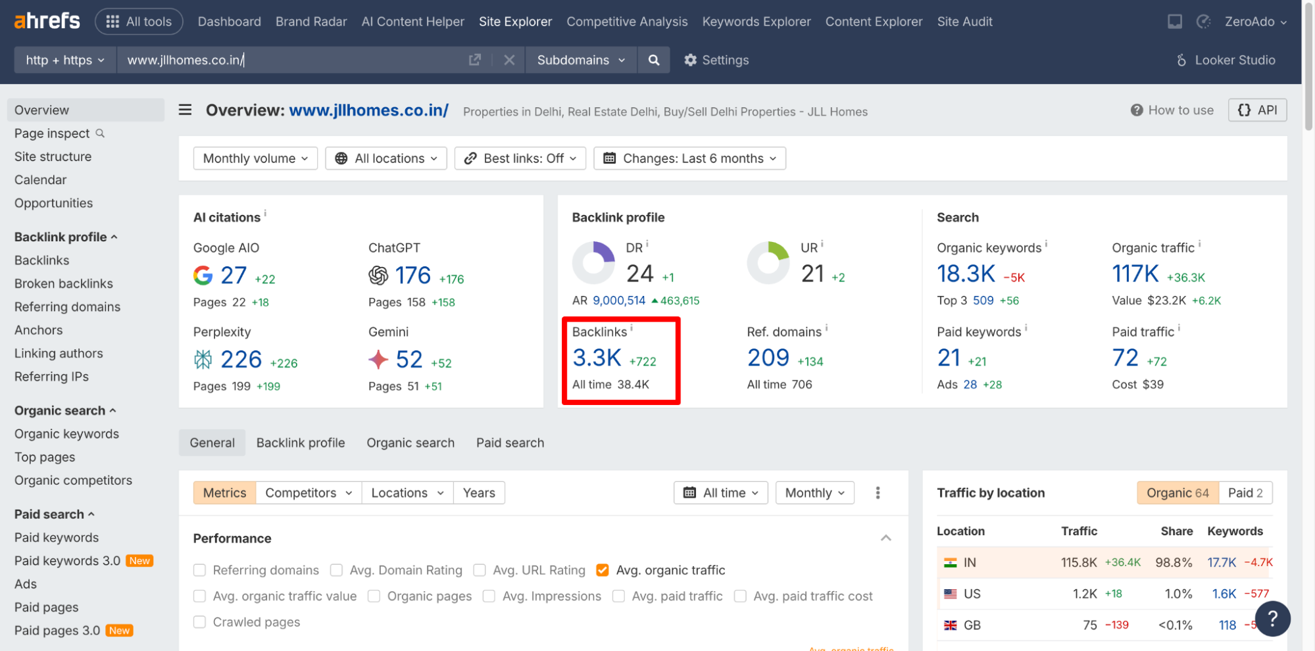Screen dimensions: 1315x651
Task: Open the three-dot chart options menu
Action: [878, 493]
